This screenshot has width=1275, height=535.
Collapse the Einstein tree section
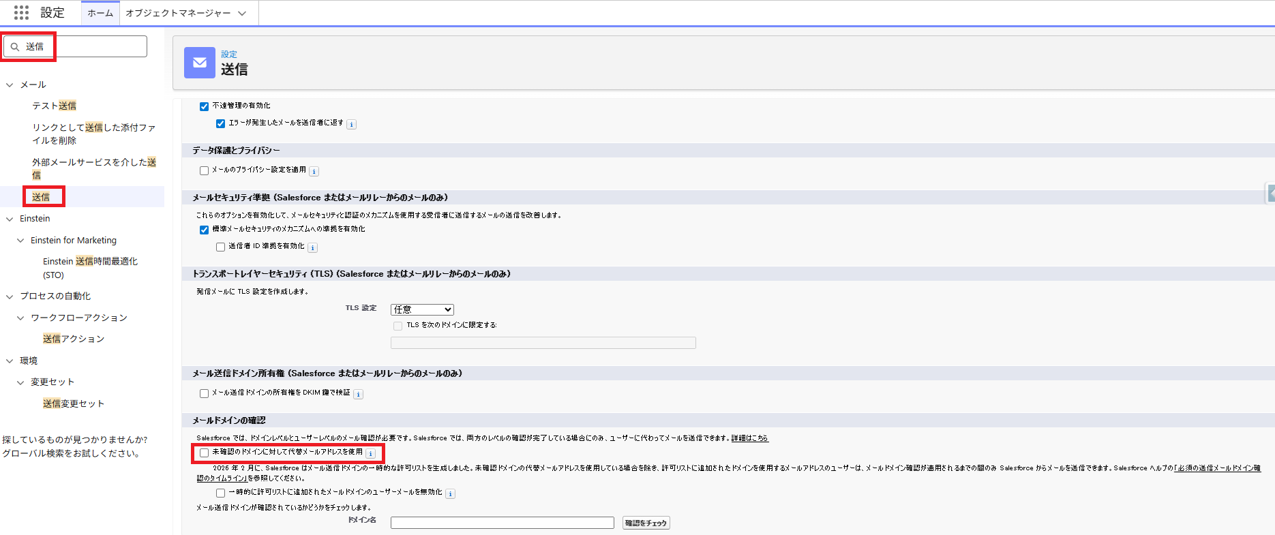tap(10, 219)
